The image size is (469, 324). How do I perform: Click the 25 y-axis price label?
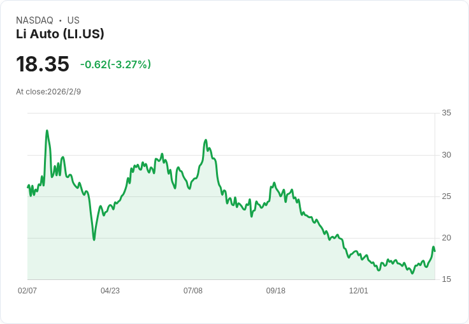tap(447, 196)
